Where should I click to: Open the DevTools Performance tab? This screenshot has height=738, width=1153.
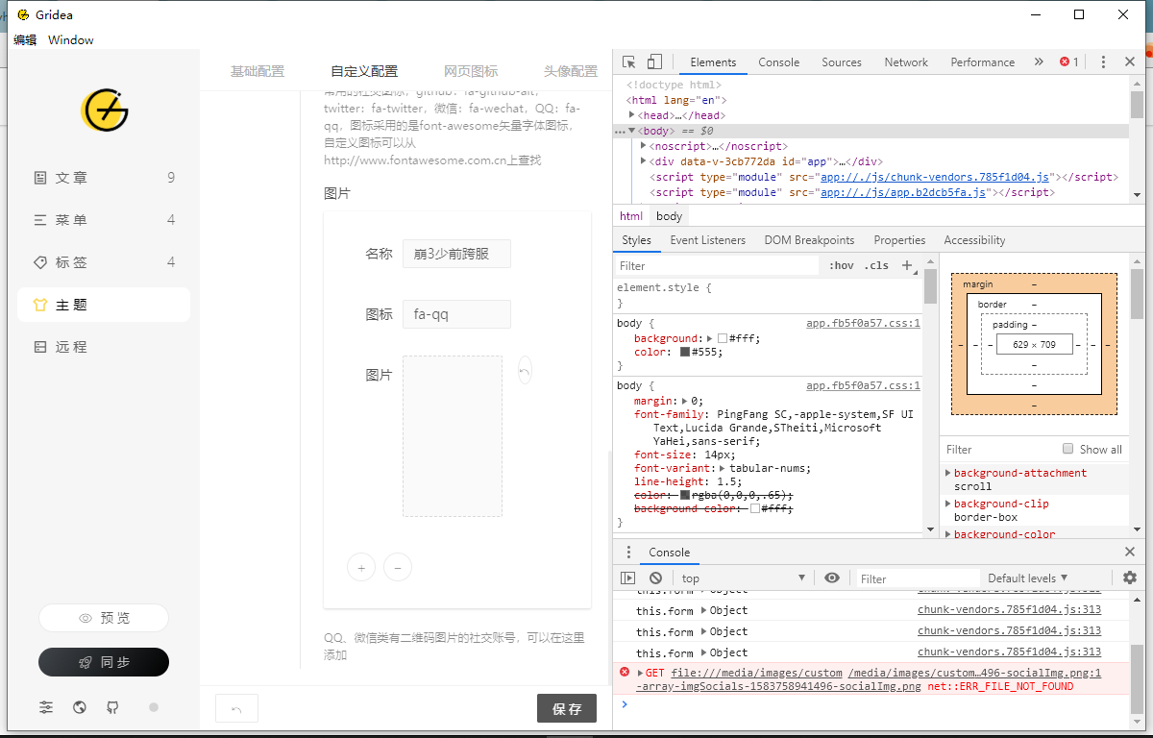coord(982,62)
